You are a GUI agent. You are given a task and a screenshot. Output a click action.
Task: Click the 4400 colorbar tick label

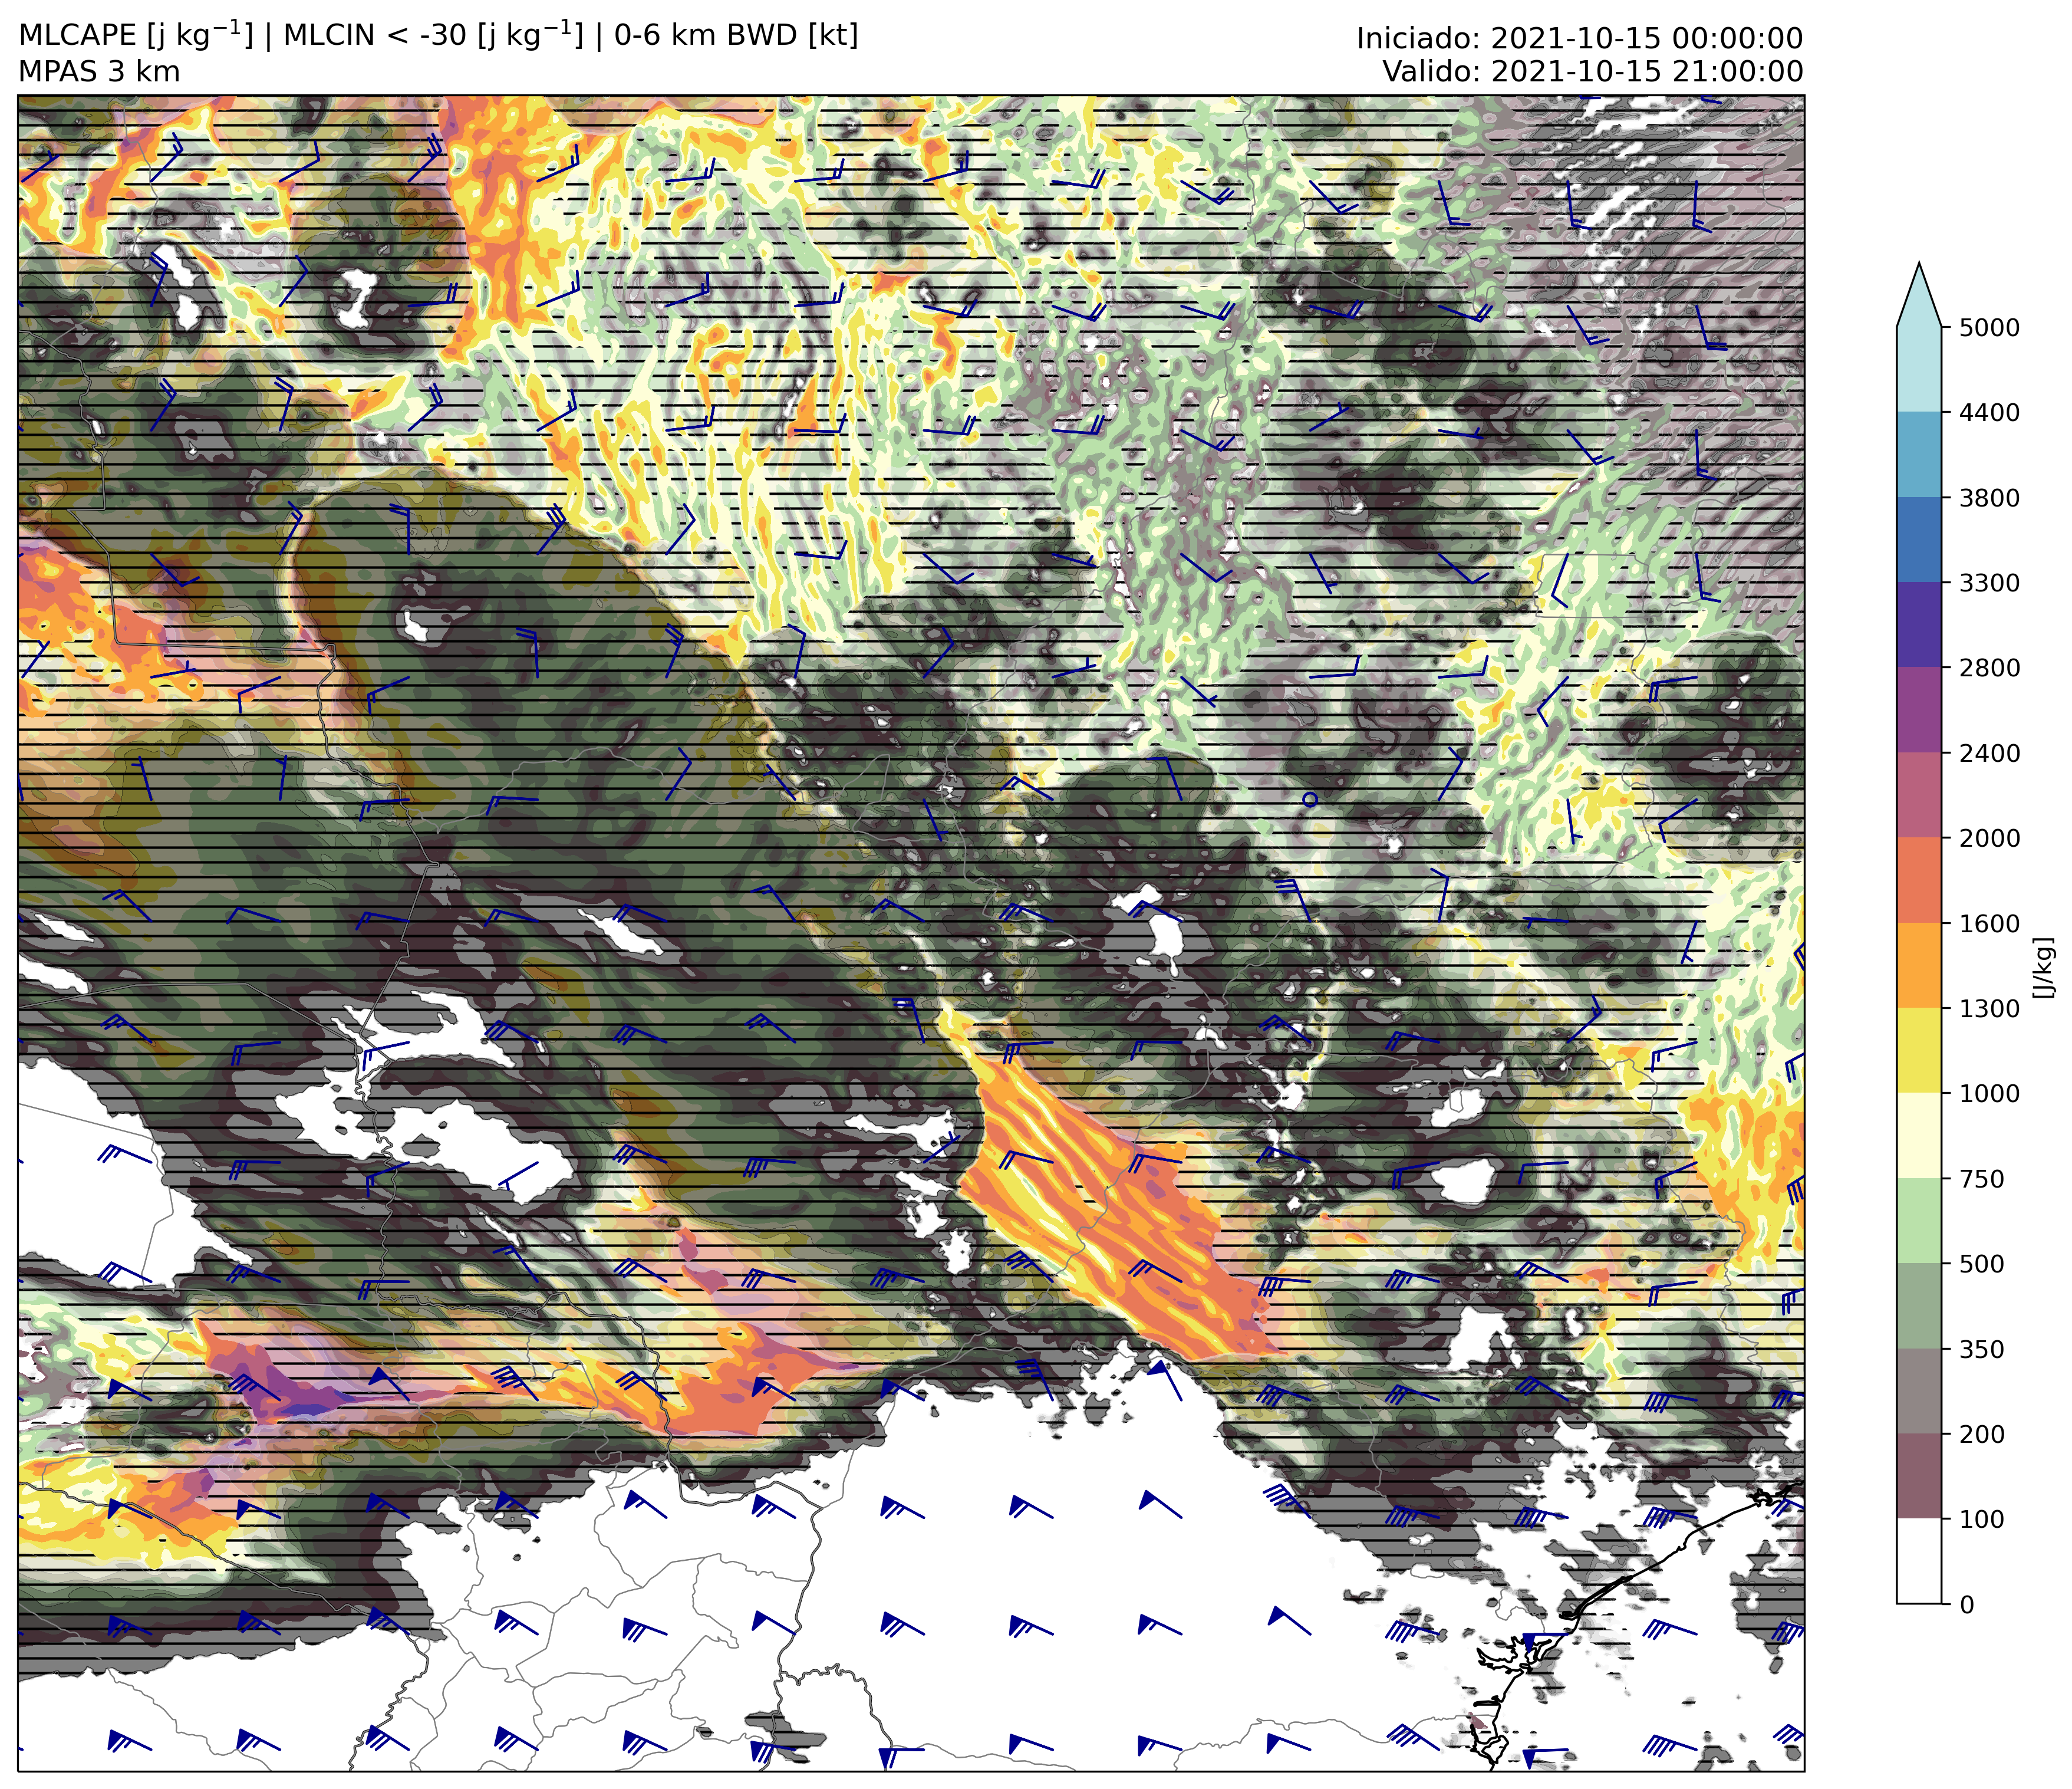click(x=1989, y=412)
